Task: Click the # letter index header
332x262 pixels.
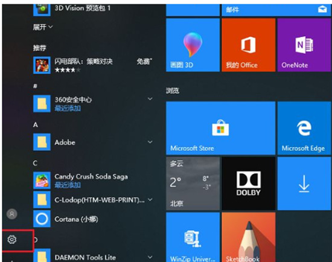Action: 35,86
